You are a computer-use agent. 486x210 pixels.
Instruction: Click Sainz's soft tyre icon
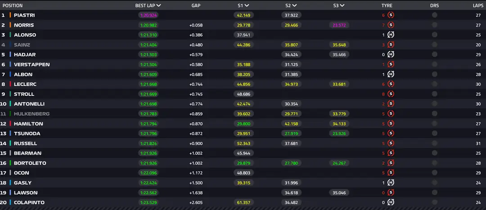click(x=391, y=45)
